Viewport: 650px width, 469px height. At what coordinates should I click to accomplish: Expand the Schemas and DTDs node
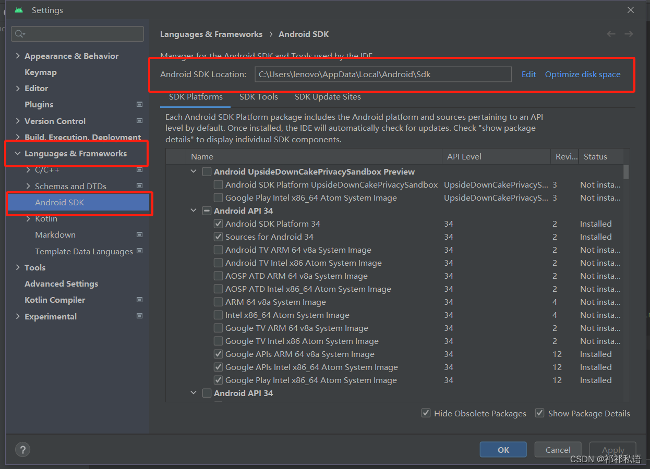29,186
